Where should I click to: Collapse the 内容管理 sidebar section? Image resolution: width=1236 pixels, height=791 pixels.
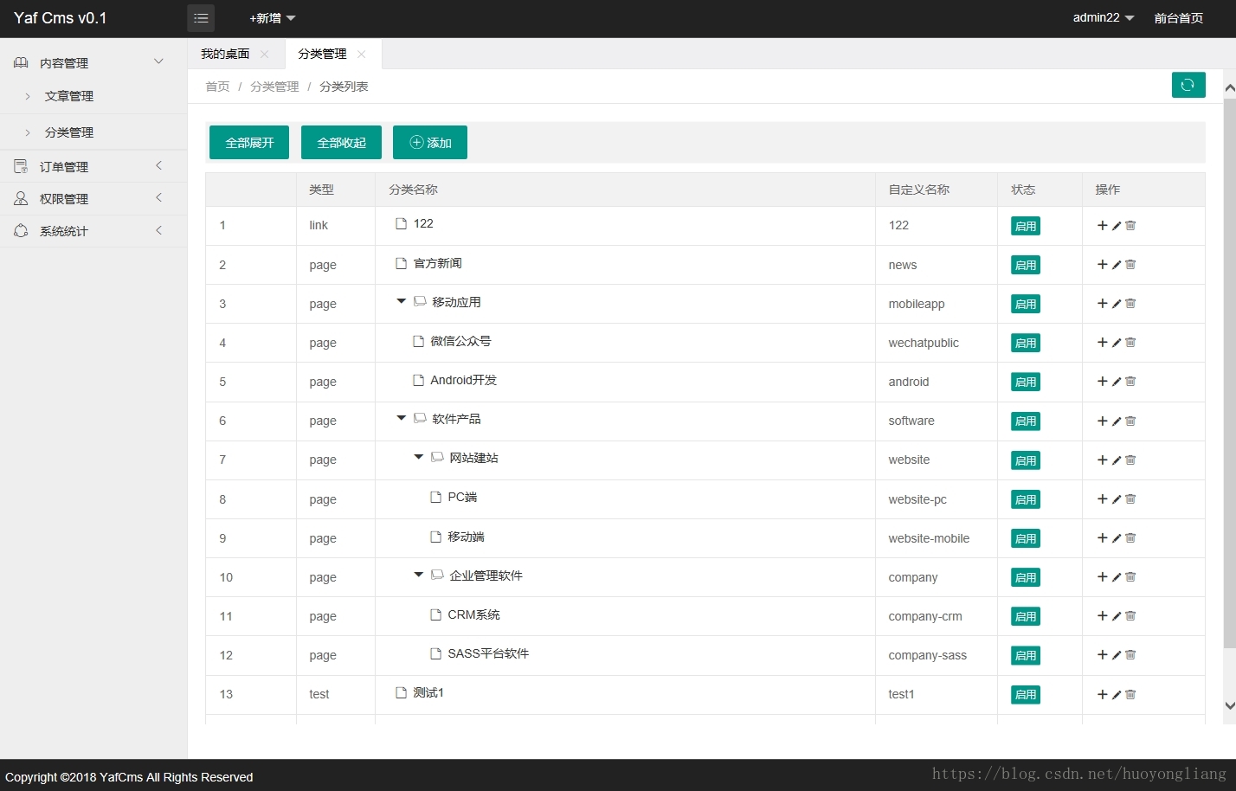point(93,62)
